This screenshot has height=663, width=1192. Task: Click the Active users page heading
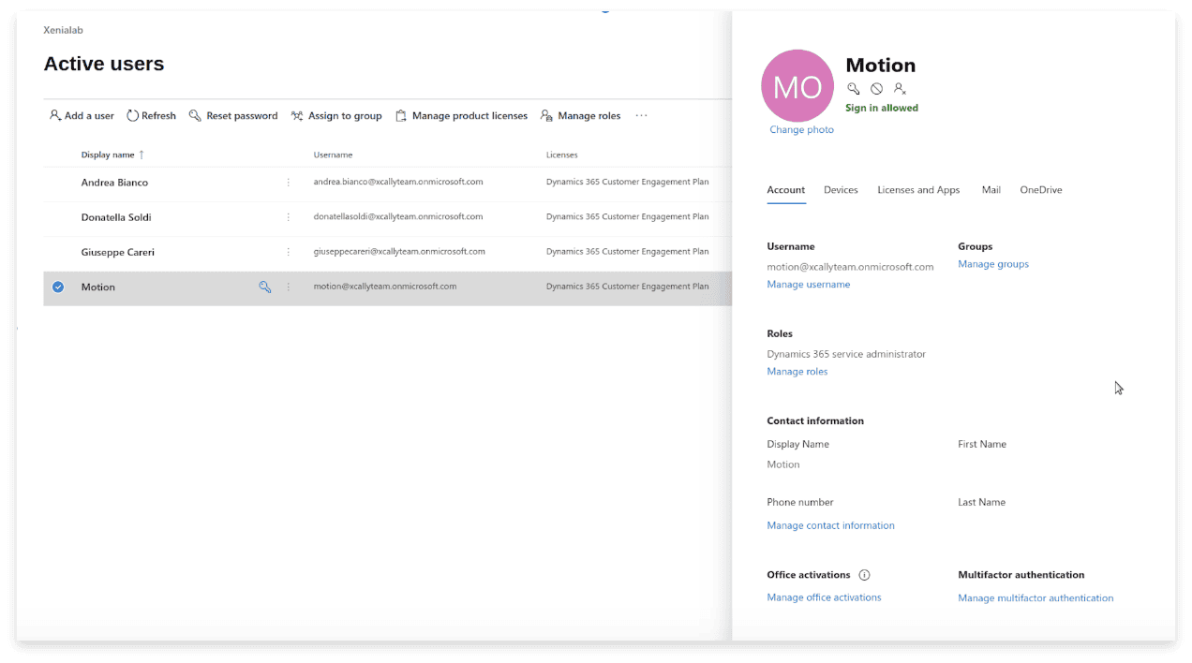click(104, 64)
